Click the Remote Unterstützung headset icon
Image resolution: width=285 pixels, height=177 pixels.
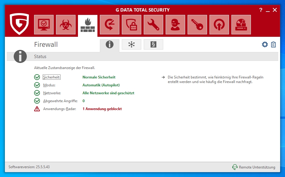tap(235, 167)
